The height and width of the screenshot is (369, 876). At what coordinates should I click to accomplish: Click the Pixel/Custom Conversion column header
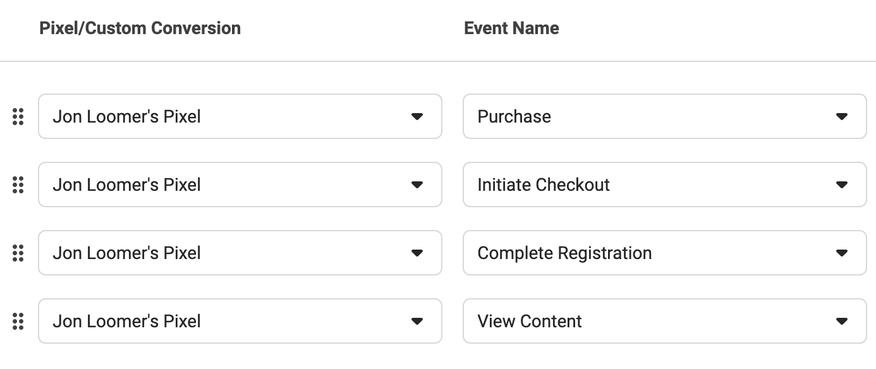[x=140, y=28]
